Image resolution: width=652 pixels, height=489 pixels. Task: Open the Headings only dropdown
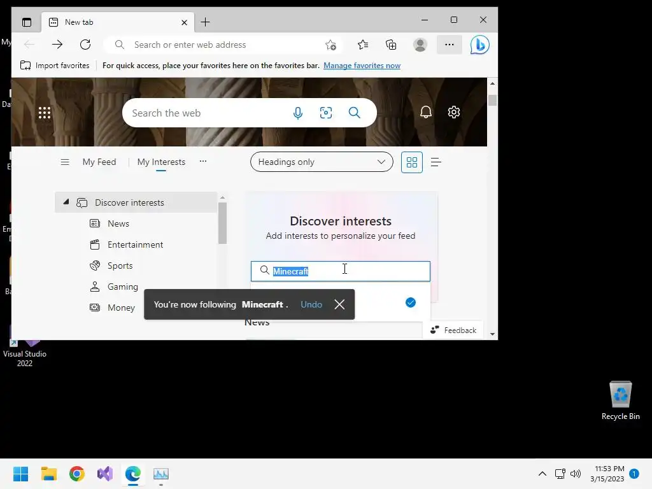[x=322, y=162]
